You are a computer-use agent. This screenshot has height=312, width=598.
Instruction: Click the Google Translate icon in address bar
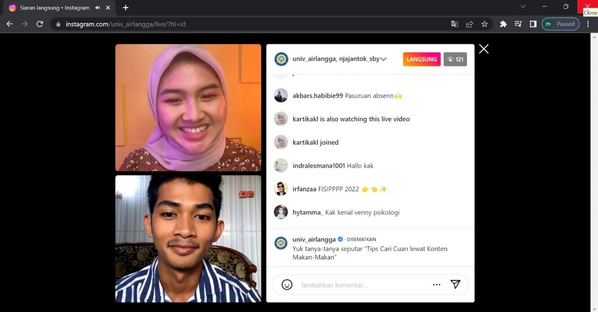[454, 24]
